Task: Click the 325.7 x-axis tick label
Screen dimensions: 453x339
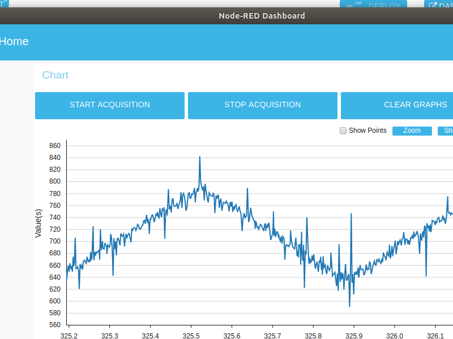Action: tap(272, 336)
